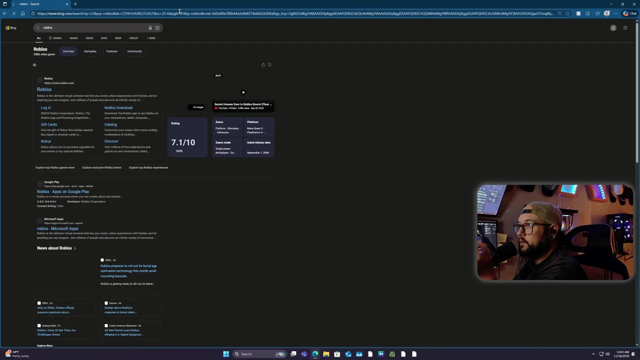Switch to the IMAGES tab
The height and width of the screenshot is (360, 640).
click(x=73, y=38)
